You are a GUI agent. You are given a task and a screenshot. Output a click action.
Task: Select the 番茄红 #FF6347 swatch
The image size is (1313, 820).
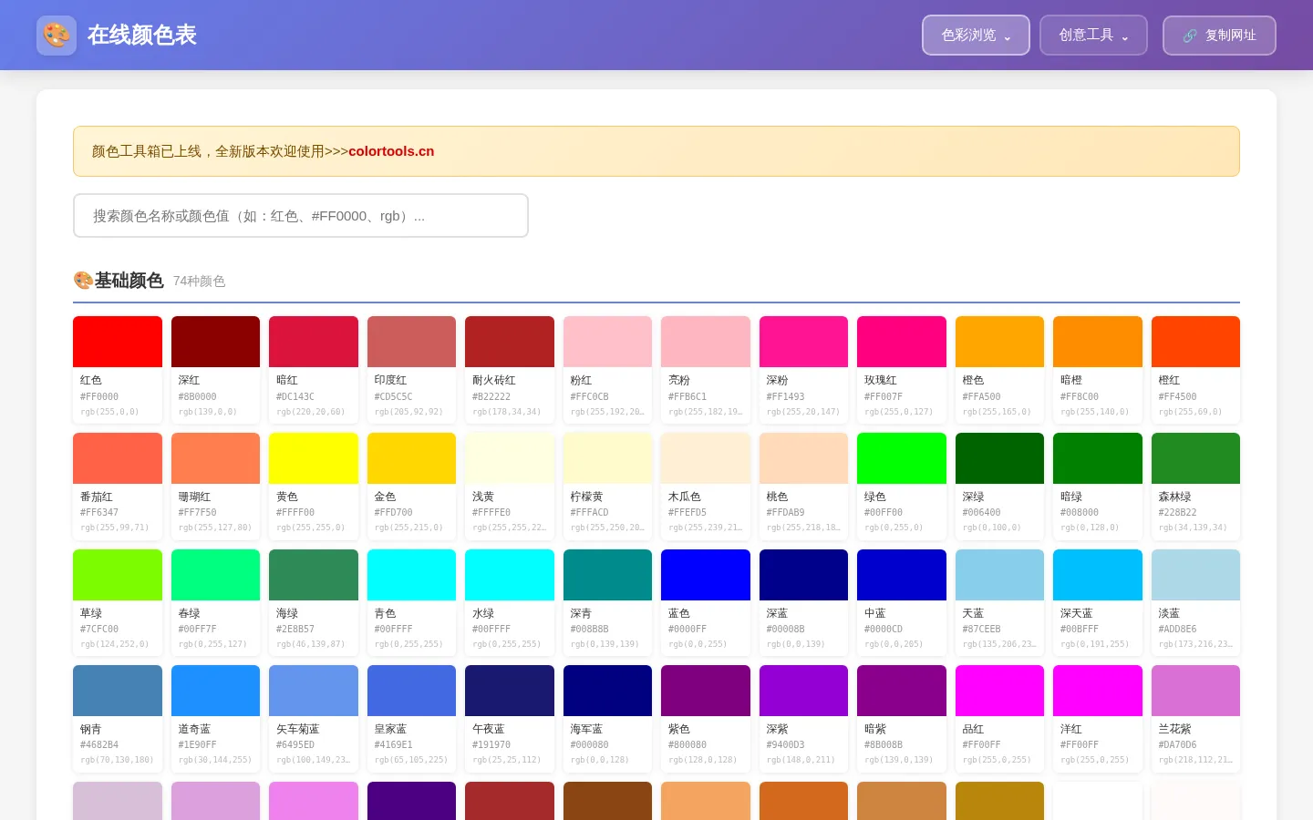click(118, 487)
